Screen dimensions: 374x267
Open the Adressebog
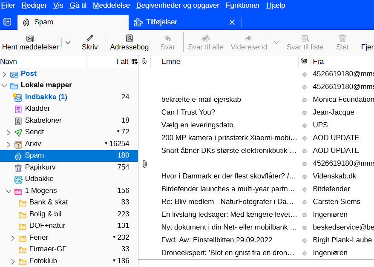point(129,43)
